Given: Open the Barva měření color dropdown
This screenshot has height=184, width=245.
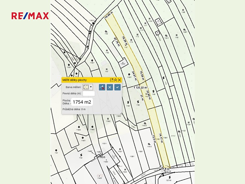Looking at the screenshot, I should pyautogui.click(x=88, y=87).
